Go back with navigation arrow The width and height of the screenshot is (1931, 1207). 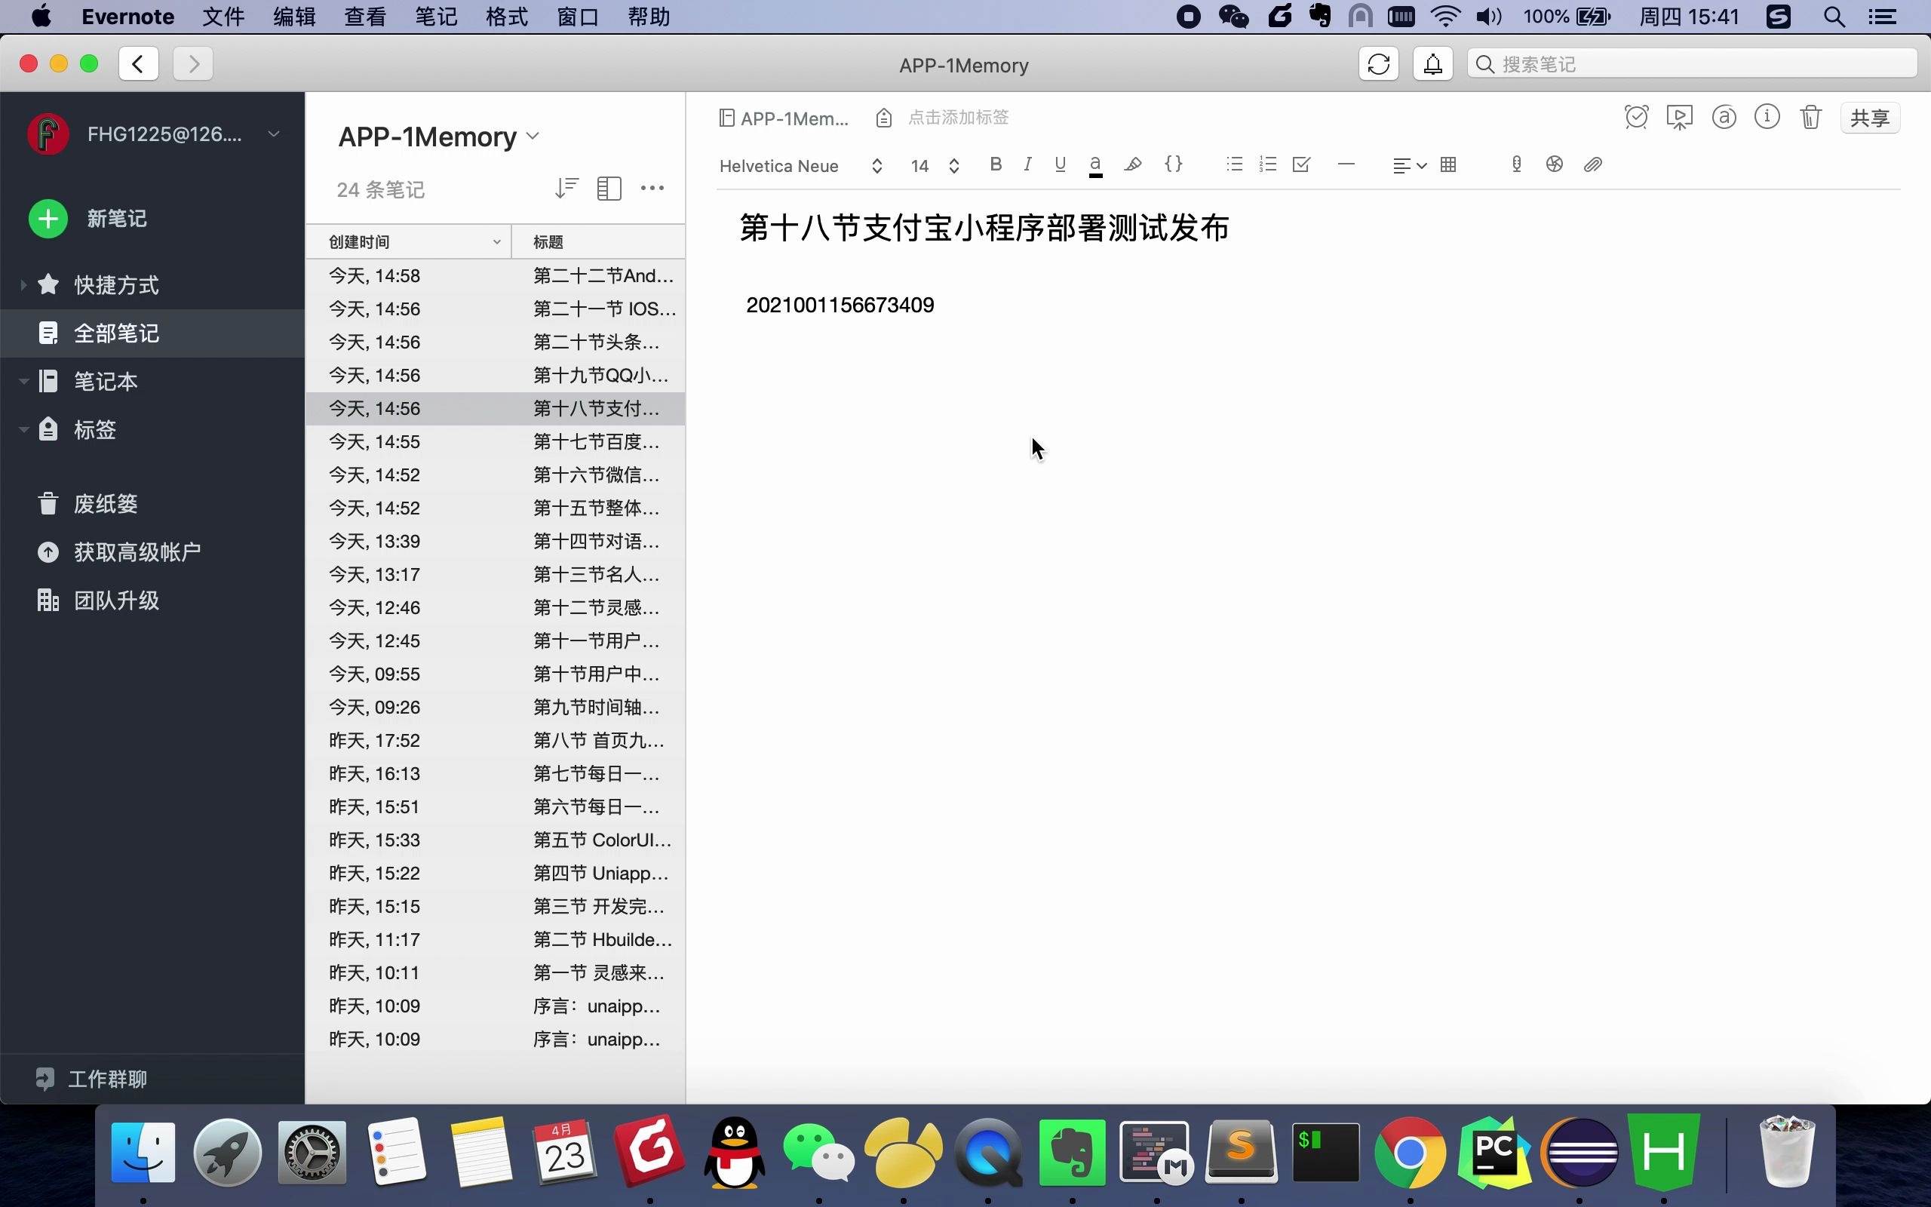point(139,64)
